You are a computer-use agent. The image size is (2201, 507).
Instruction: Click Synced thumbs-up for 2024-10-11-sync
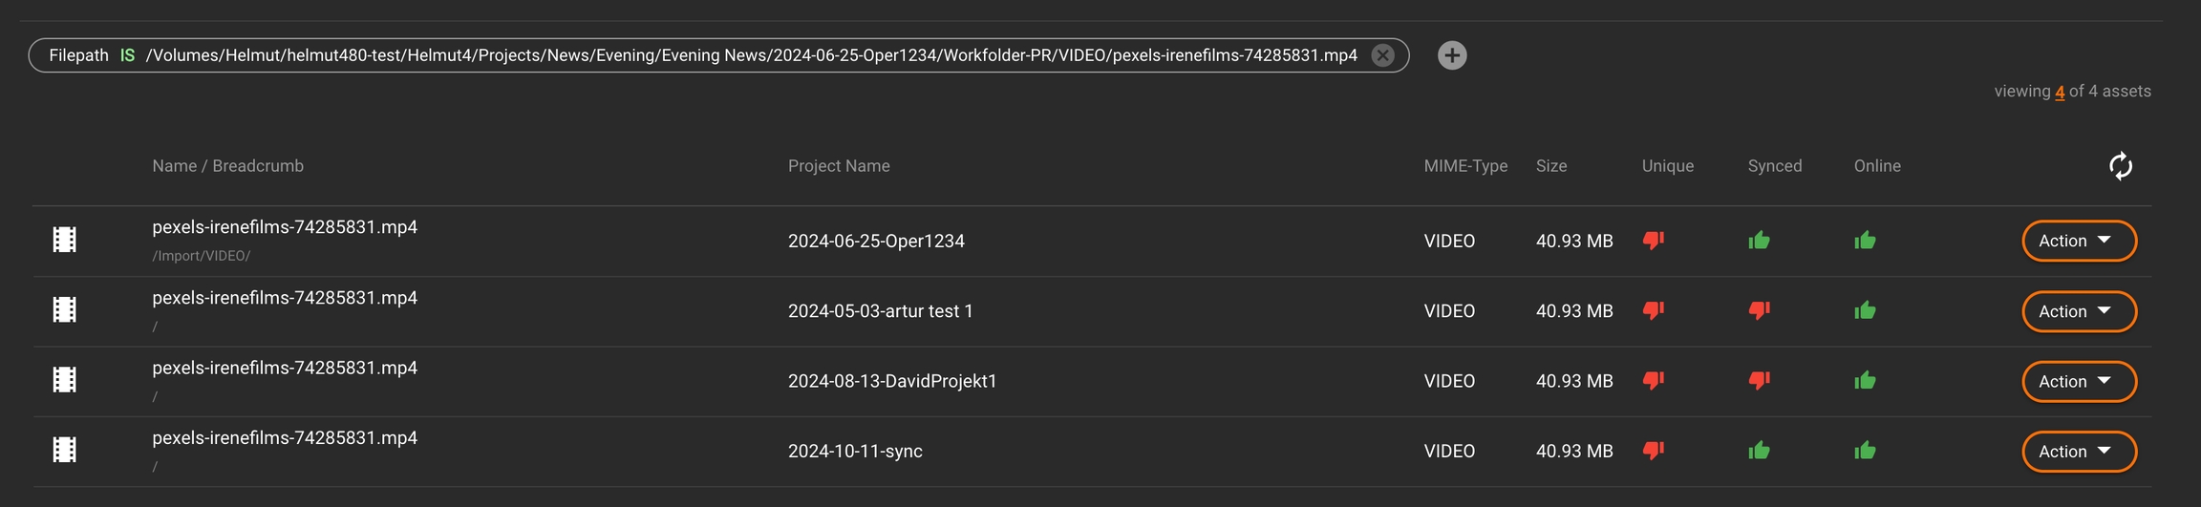(x=1759, y=451)
